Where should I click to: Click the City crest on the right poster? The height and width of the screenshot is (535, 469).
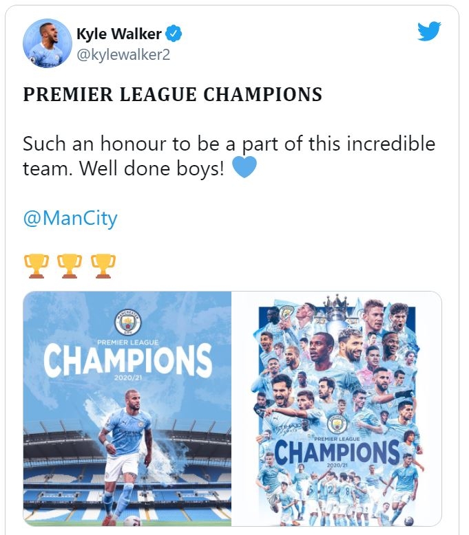pos(337,424)
